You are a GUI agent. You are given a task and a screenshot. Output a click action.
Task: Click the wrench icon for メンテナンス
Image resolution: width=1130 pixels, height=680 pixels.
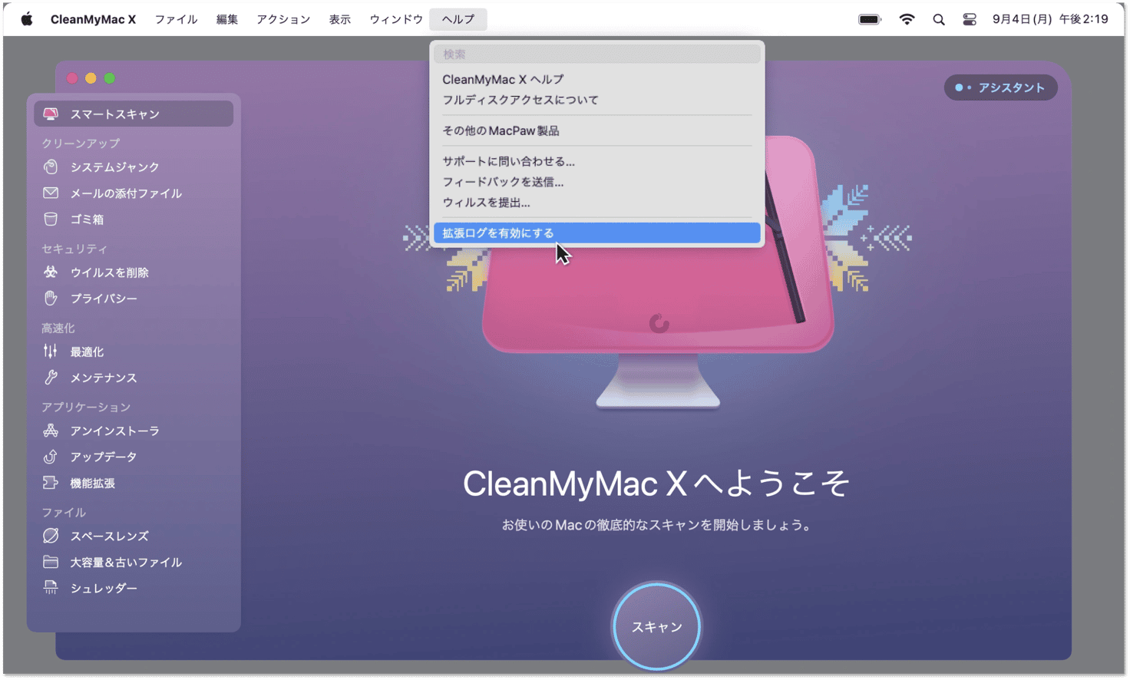[x=51, y=378]
